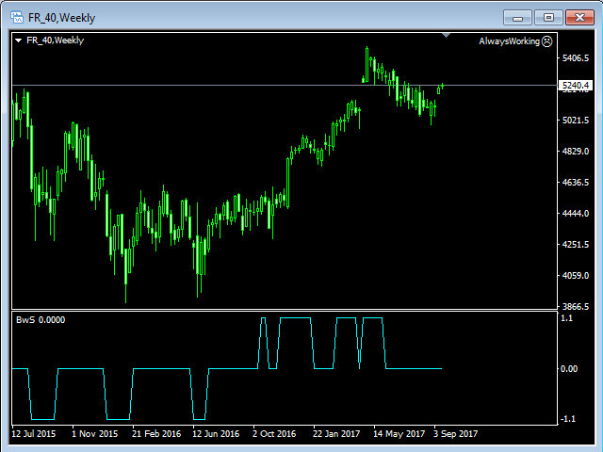This screenshot has height=452, width=603.
Task: Click the FR_40,Weekly symbol label in chart
Action: [x=55, y=40]
